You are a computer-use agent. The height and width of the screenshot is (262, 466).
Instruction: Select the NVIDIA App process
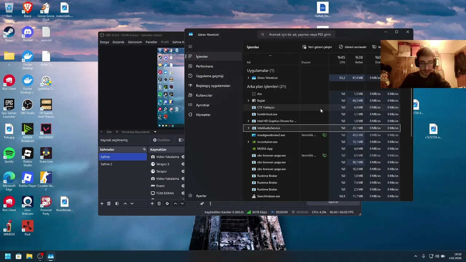[x=322, y=149]
